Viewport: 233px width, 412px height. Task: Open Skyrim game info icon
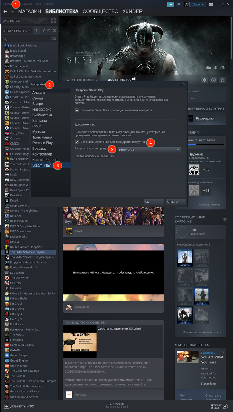coord(213,80)
